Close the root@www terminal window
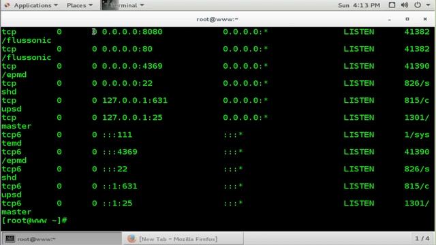This screenshot has height=245, width=436. click(425, 19)
